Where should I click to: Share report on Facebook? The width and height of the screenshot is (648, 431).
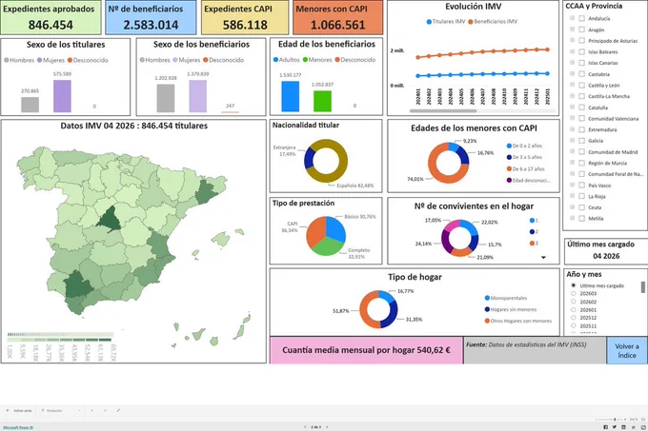[x=606, y=427]
